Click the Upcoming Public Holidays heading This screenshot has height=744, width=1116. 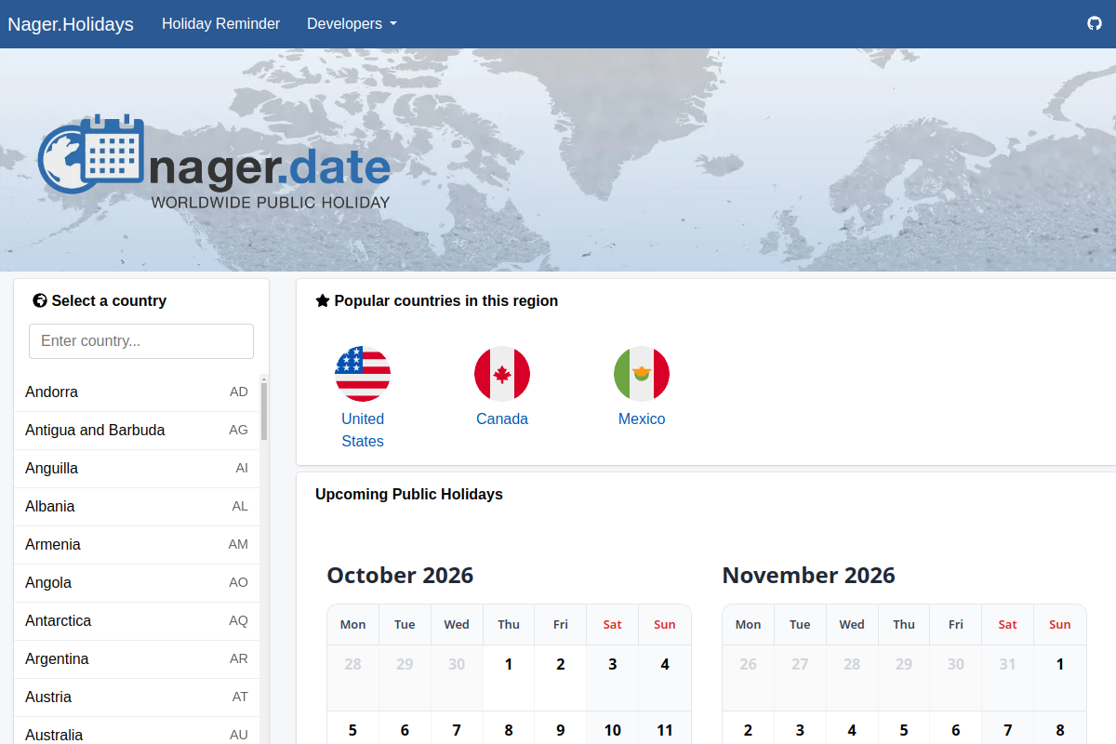pos(409,494)
